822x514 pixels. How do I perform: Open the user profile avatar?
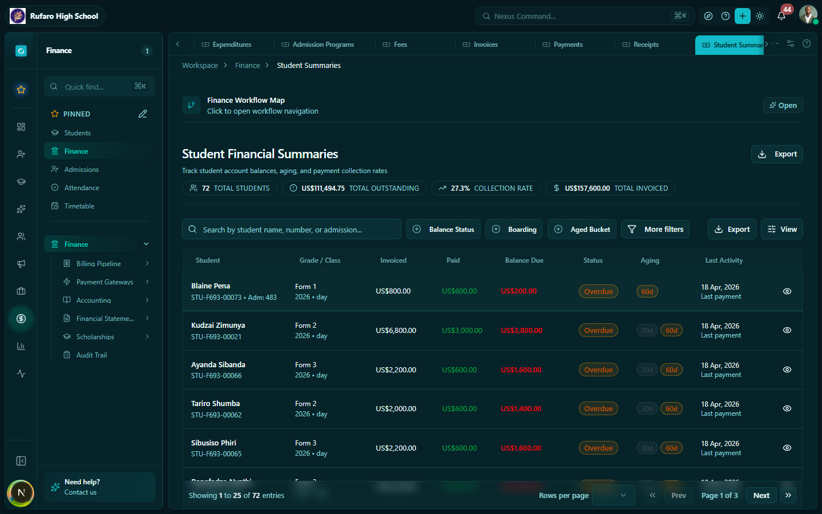click(808, 15)
